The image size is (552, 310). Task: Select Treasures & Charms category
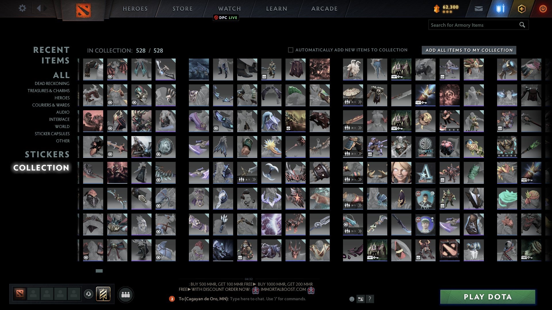[49, 91]
